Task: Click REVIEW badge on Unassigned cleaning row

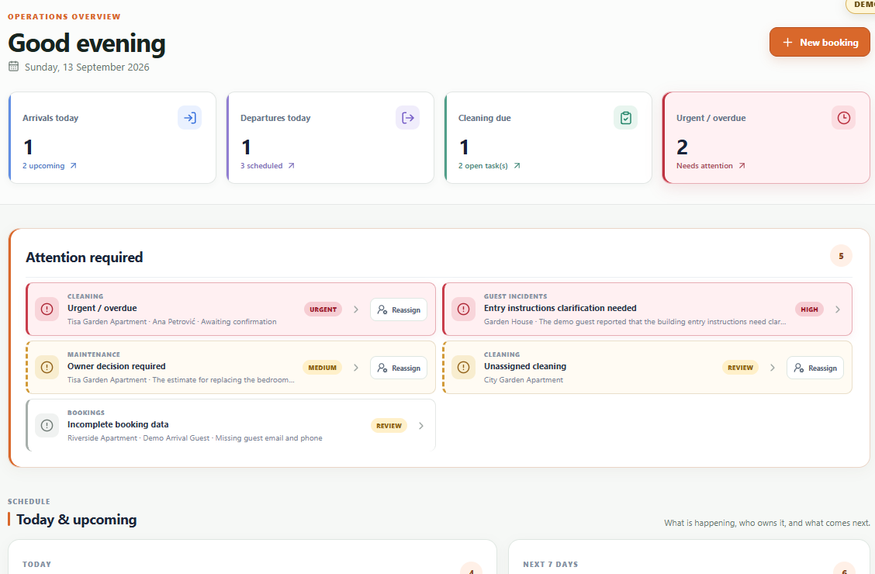Action: tap(740, 368)
